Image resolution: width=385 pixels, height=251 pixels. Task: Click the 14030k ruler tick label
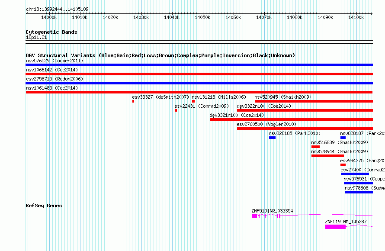(141, 17)
